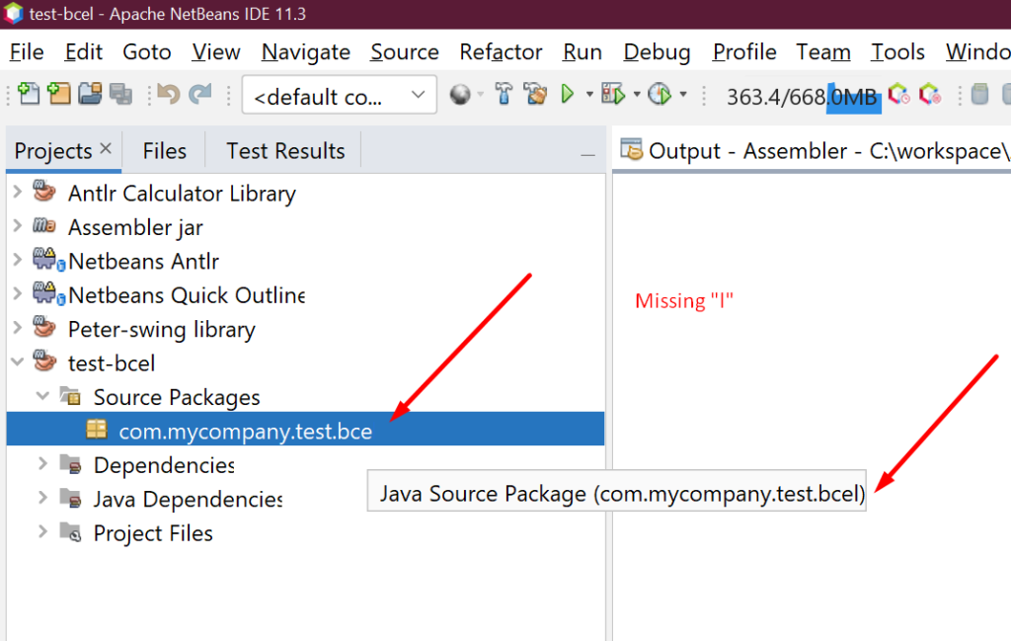This screenshot has height=641, width=1011.
Task: Select the Project Files folder
Action: tap(153, 533)
